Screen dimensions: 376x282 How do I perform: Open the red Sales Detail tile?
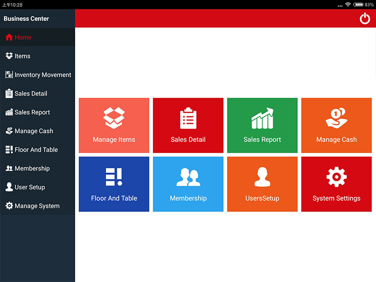tap(188, 125)
